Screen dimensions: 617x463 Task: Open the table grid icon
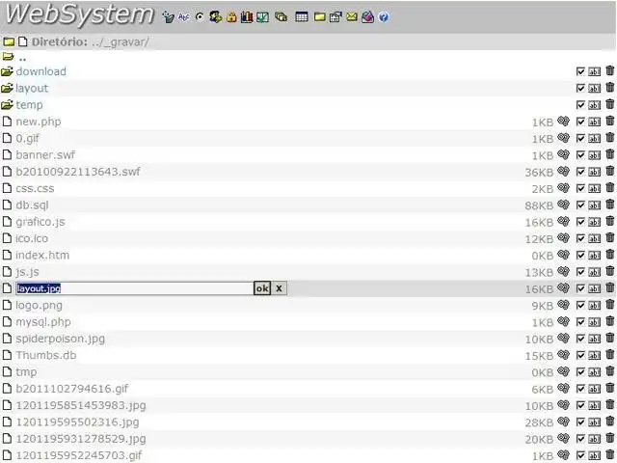coord(302,17)
